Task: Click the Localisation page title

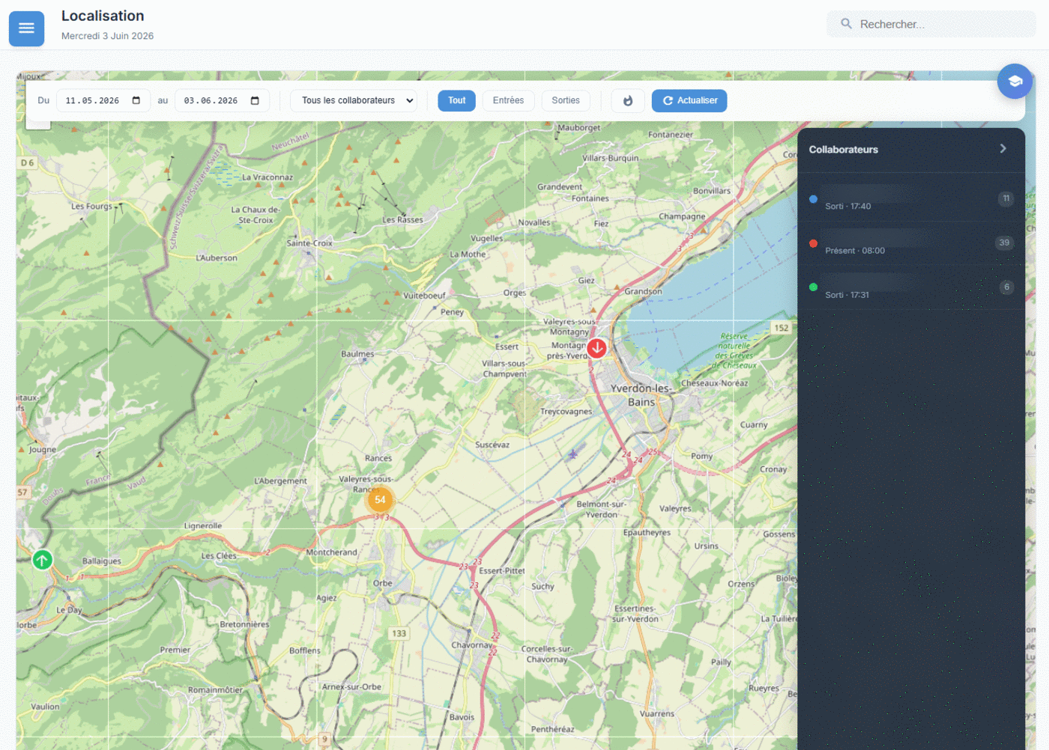Action: (x=103, y=16)
